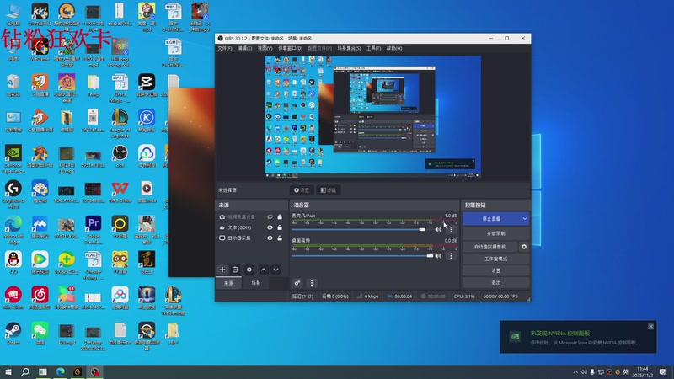Open taskbar search magnifier
This screenshot has width=674, height=379.
point(25,371)
